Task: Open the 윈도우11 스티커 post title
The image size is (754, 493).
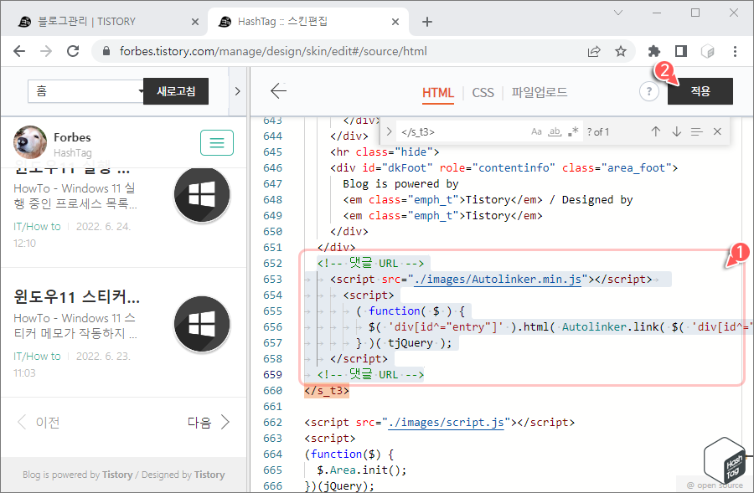Action: (77, 297)
